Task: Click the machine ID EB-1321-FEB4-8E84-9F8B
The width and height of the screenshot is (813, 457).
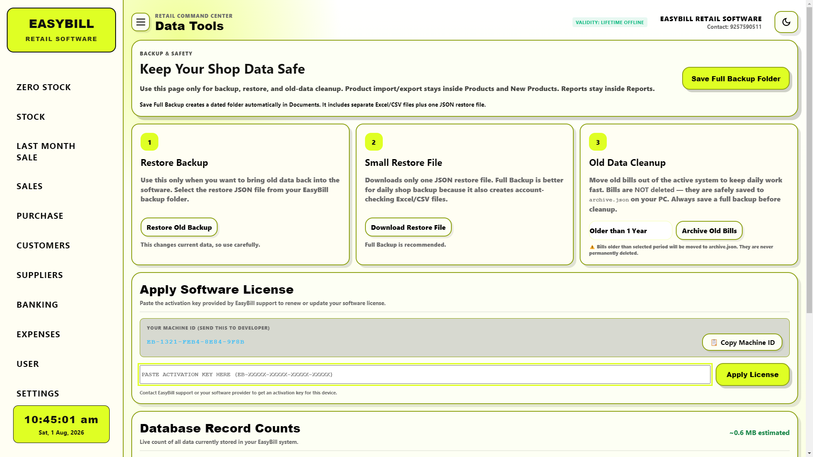Action: pyautogui.click(x=195, y=342)
